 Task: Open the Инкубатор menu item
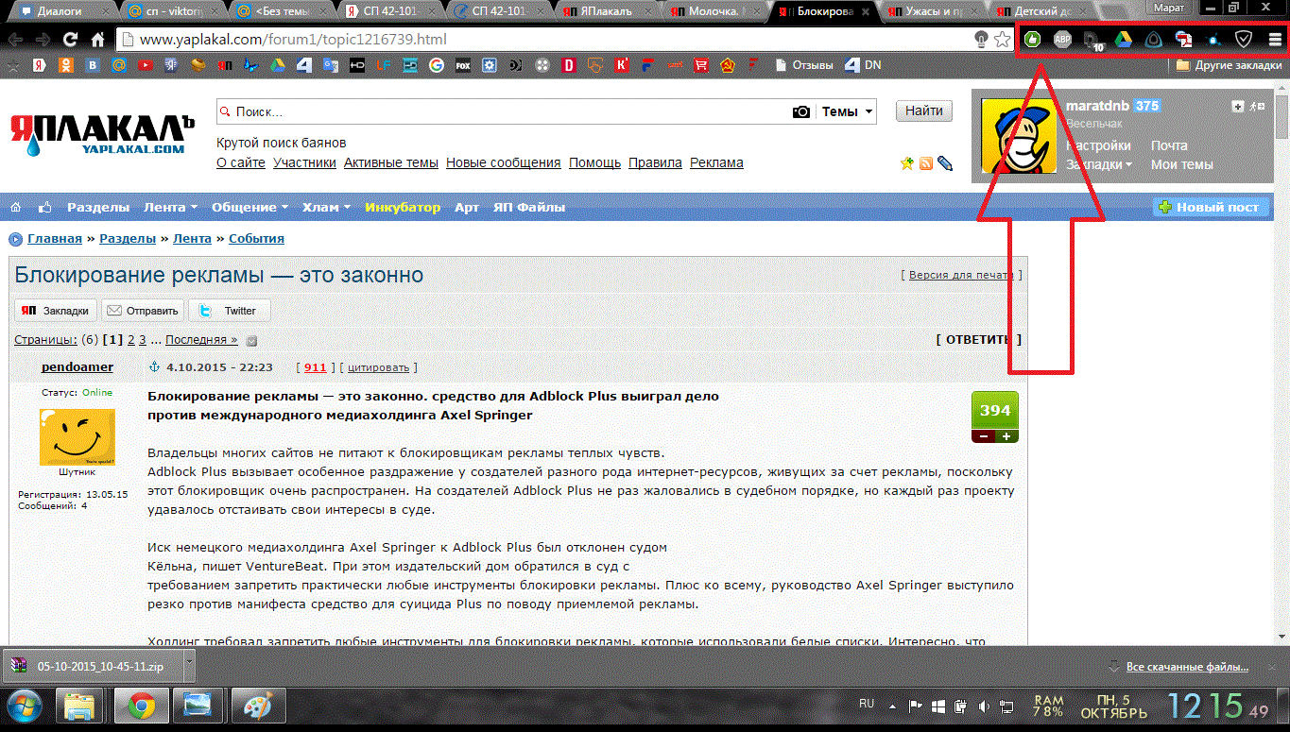[x=403, y=207]
